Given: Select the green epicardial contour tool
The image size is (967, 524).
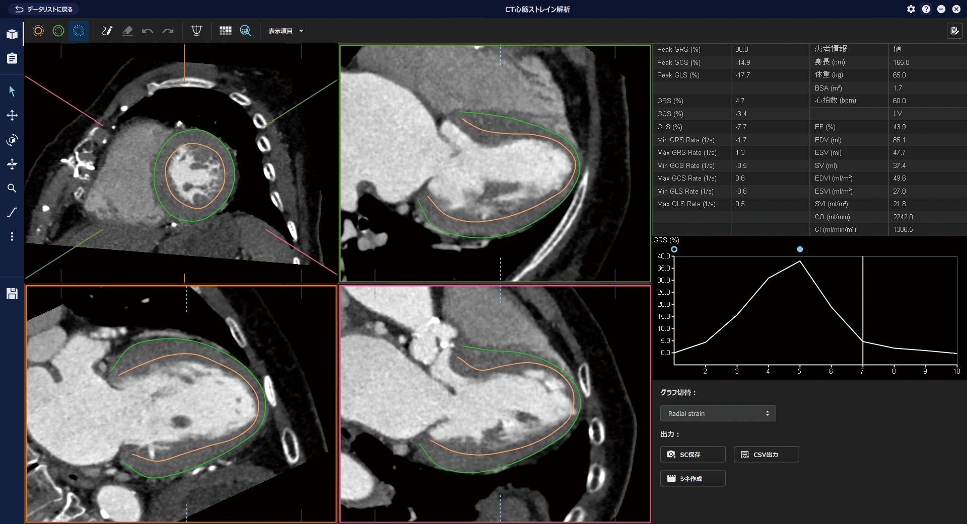Looking at the screenshot, I should (58, 31).
